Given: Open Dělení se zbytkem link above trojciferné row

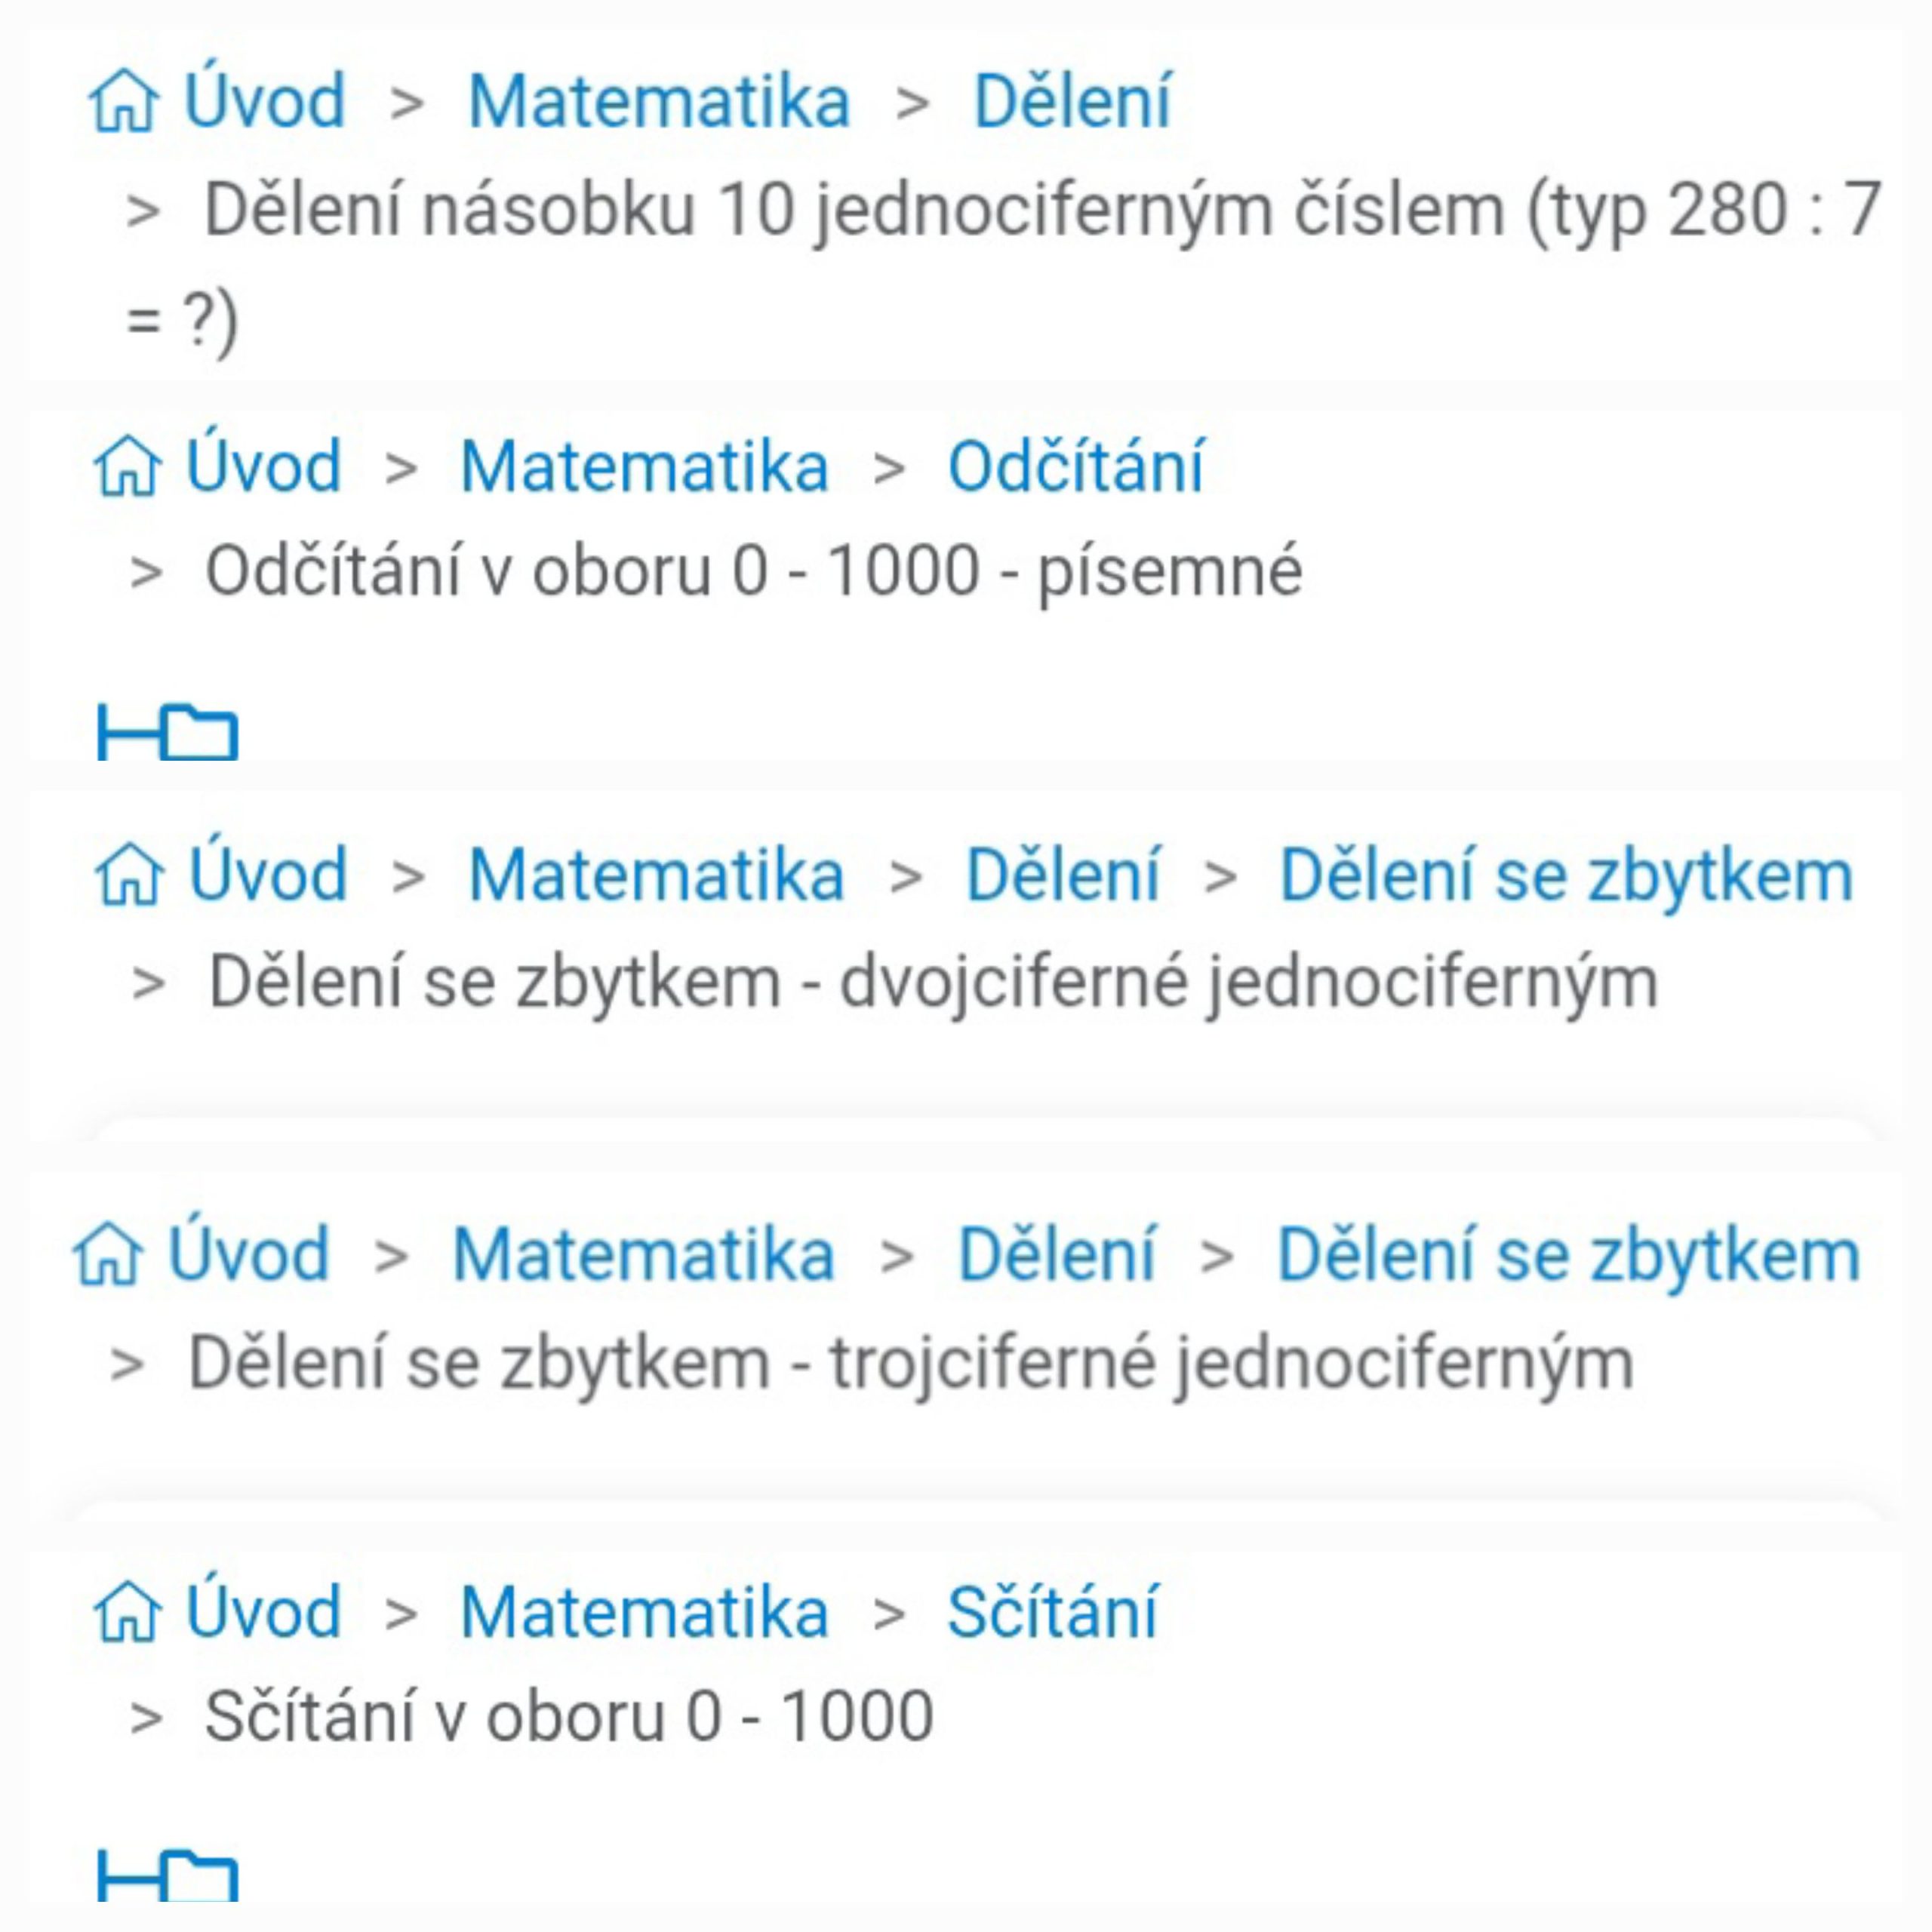Looking at the screenshot, I should (1568, 1254).
